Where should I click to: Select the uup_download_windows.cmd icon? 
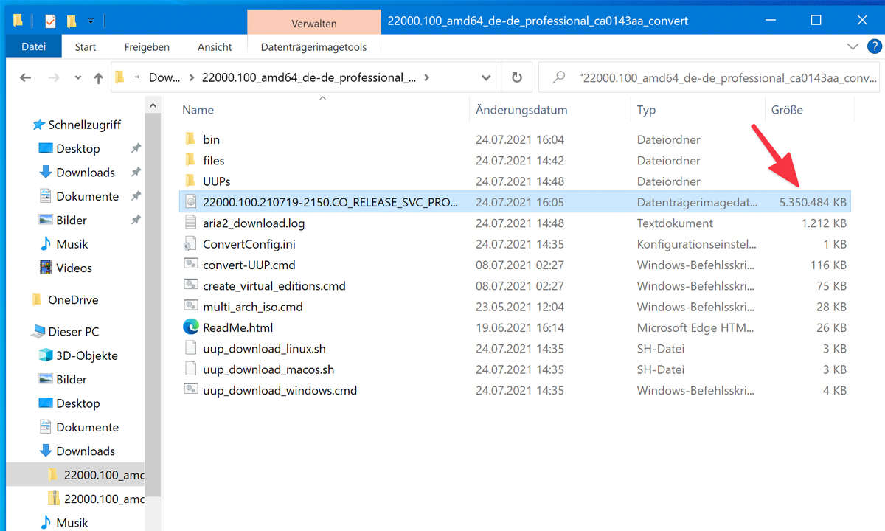pyautogui.click(x=190, y=390)
